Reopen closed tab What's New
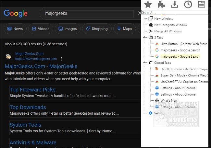The height and width of the screenshot is (148, 211). pos(169,101)
